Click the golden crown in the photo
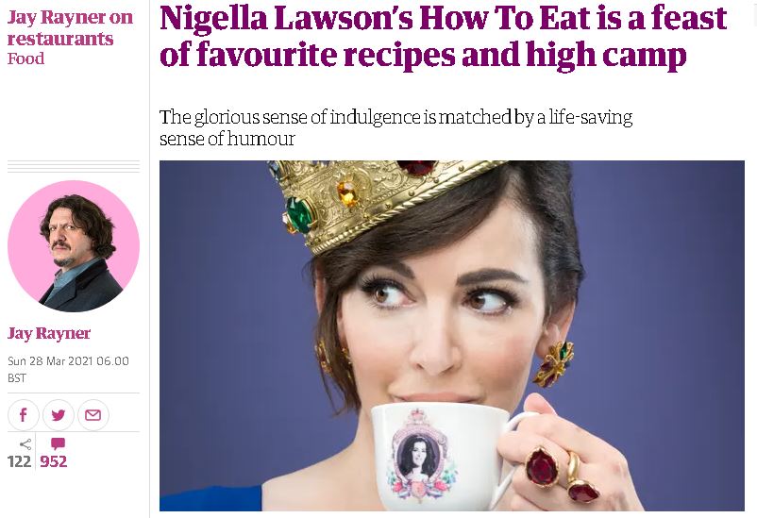 [x=381, y=203]
